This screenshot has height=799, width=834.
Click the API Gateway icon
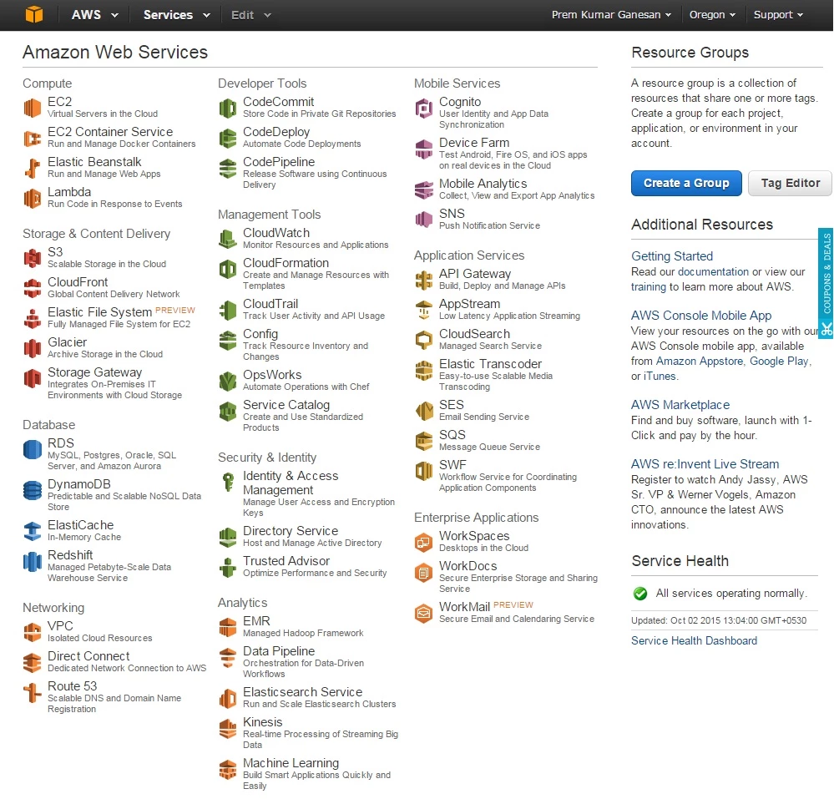424,280
